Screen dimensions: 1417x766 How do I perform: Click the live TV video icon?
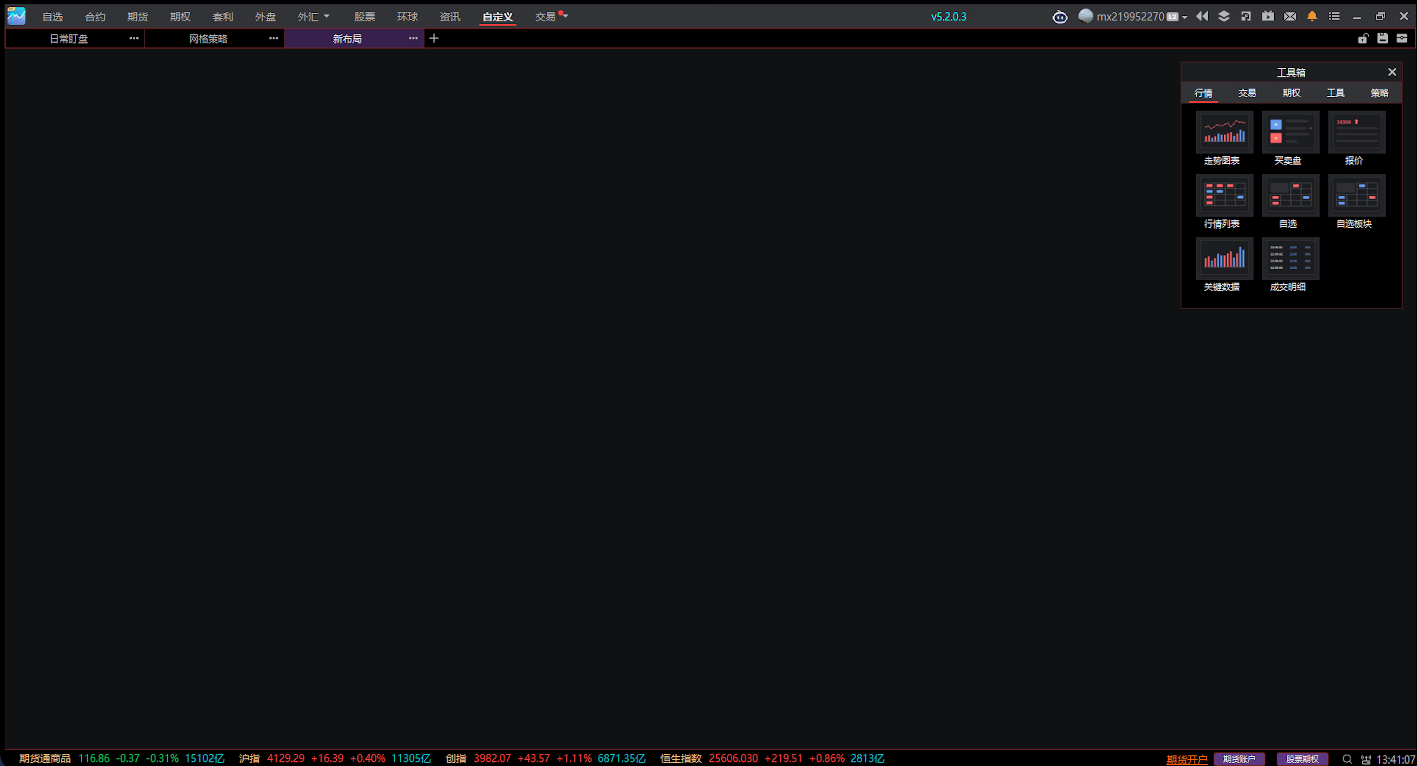click(x=1268, y=16)
